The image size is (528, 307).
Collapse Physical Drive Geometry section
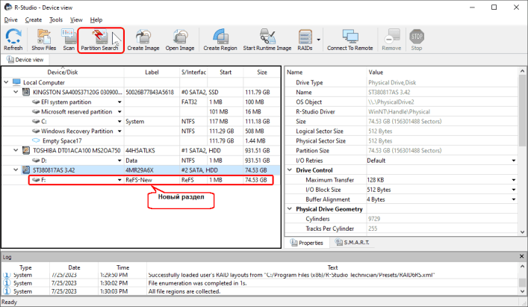[290, 209]
